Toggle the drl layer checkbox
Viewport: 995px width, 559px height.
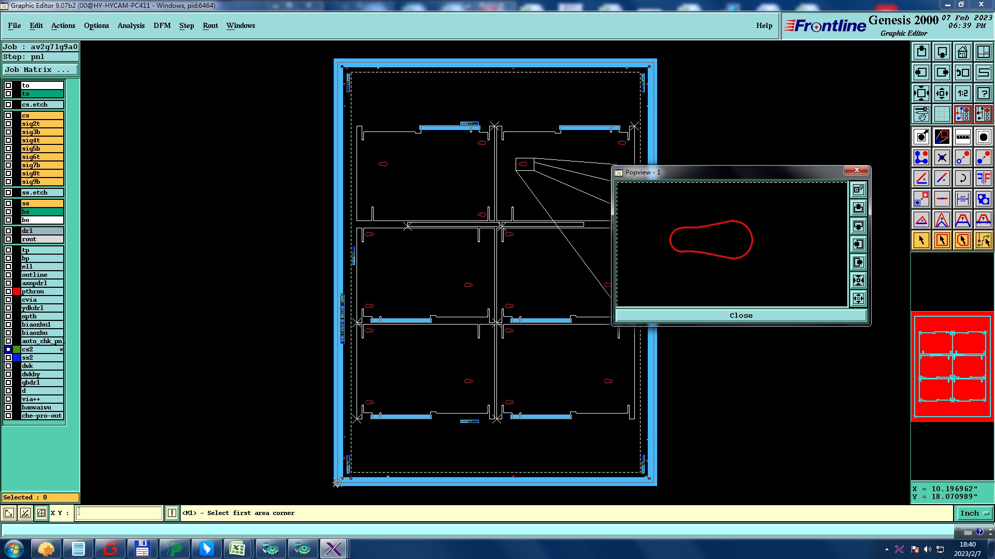pyautogui.click(x=8, y=231)
